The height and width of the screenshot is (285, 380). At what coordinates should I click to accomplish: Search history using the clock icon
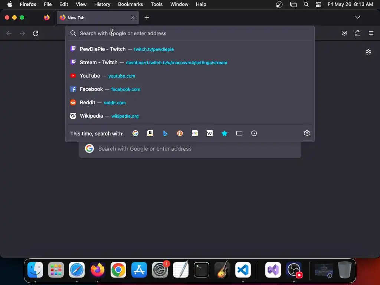coord(254,133)
